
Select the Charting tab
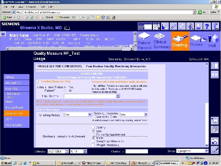pyautogui.click(x=180, y=41)
